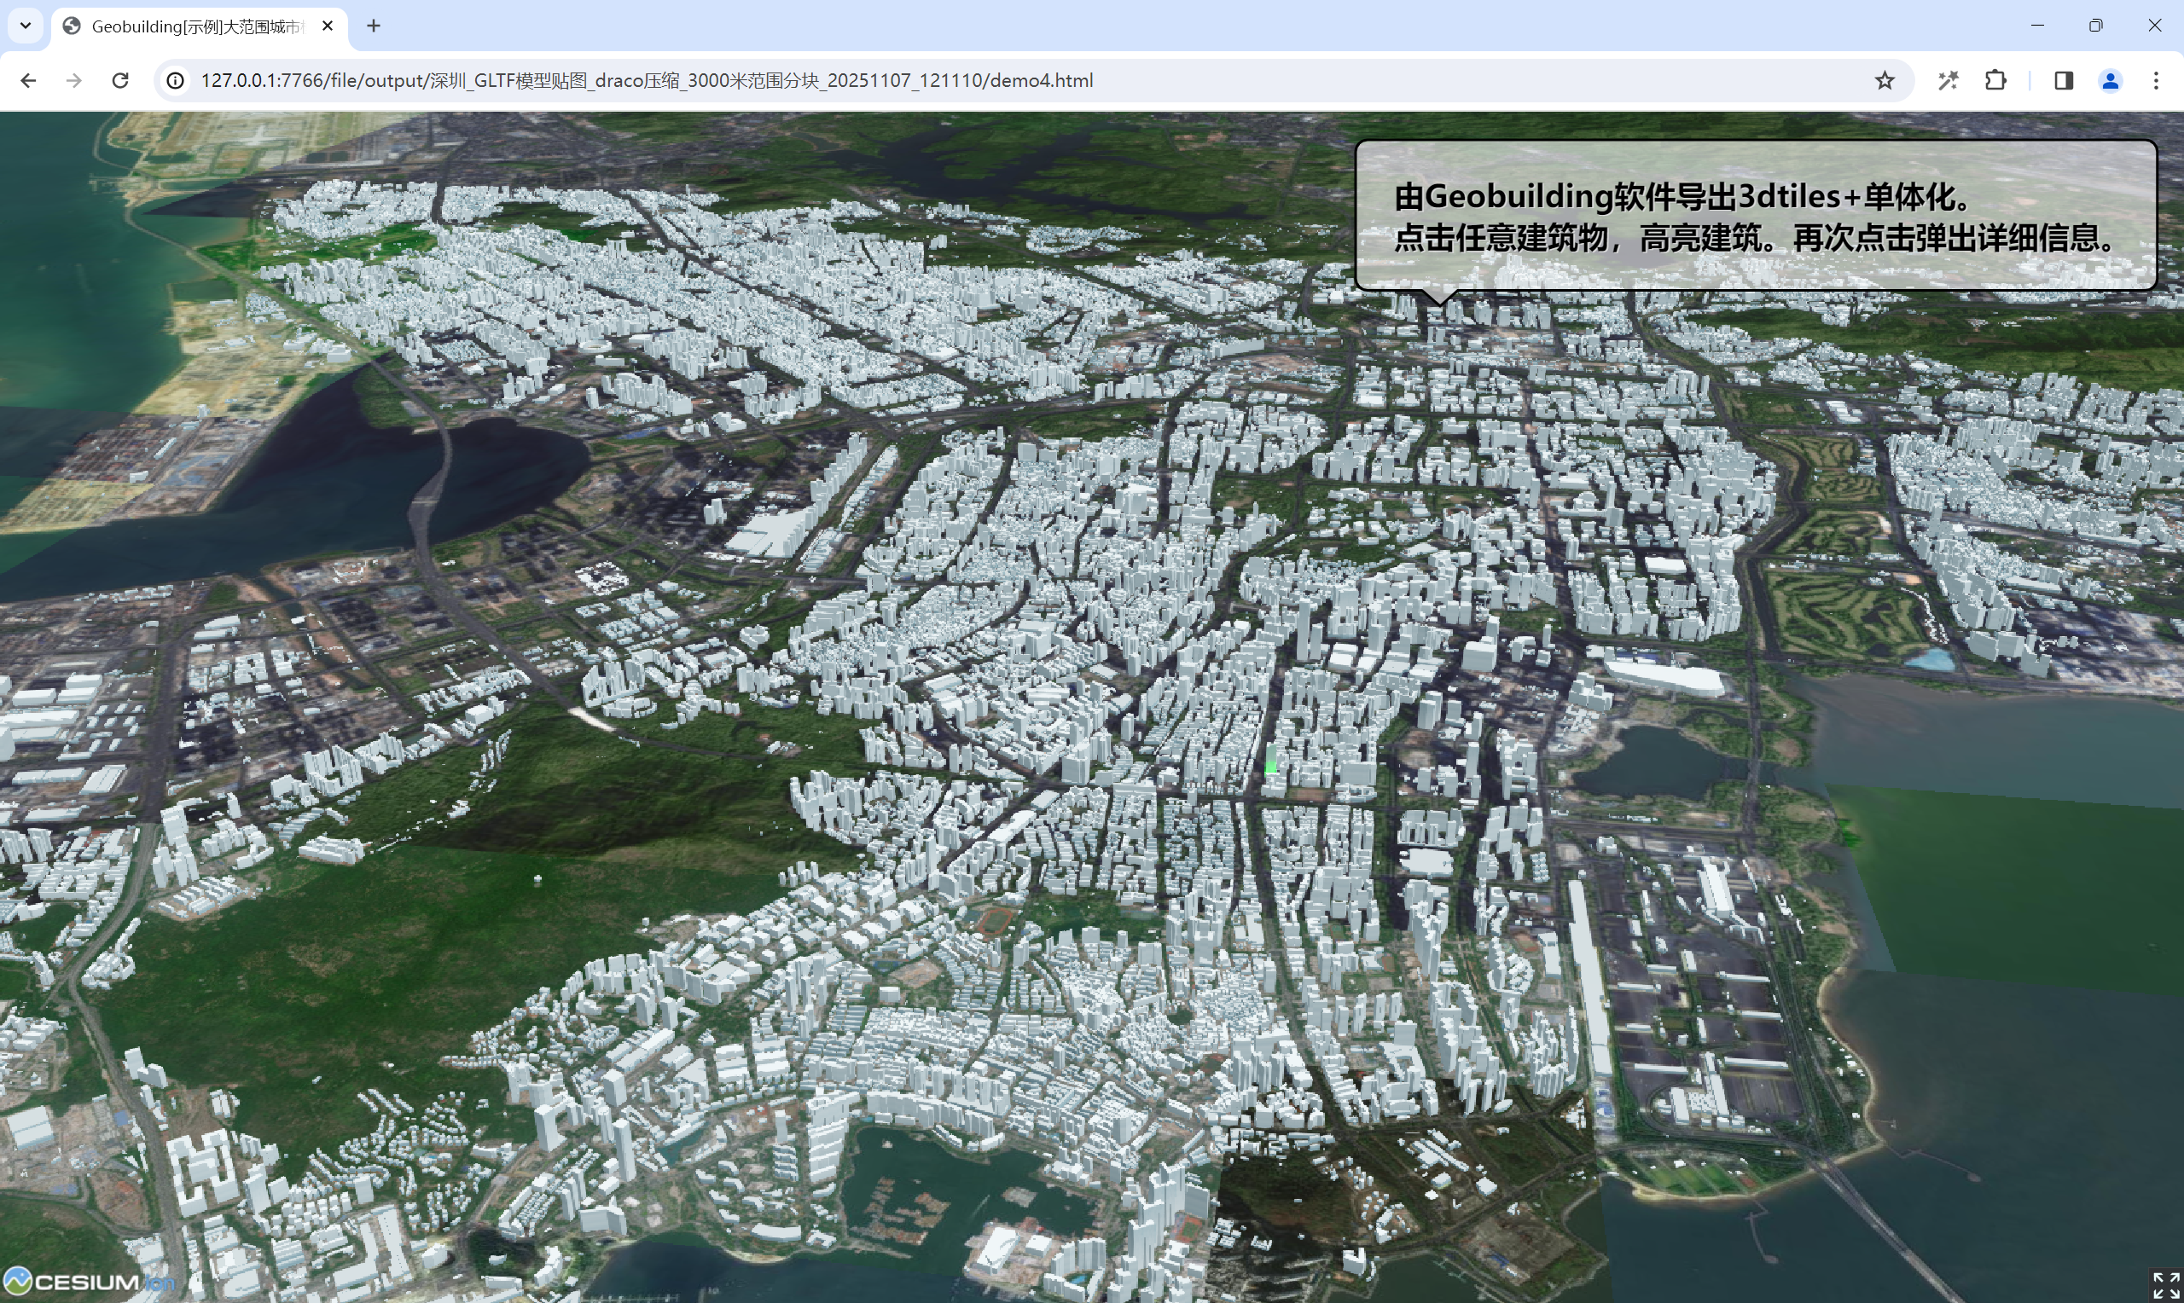Click the Geobuilding 3dtiles info bubble
The height and width of the screenshot is (1303, 2184).
click(x=1755, y=216)
